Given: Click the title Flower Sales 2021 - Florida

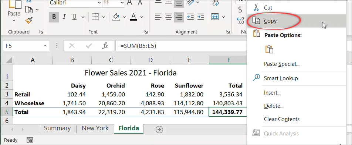Looking at the screenshot, I should [x=131, y=72].
